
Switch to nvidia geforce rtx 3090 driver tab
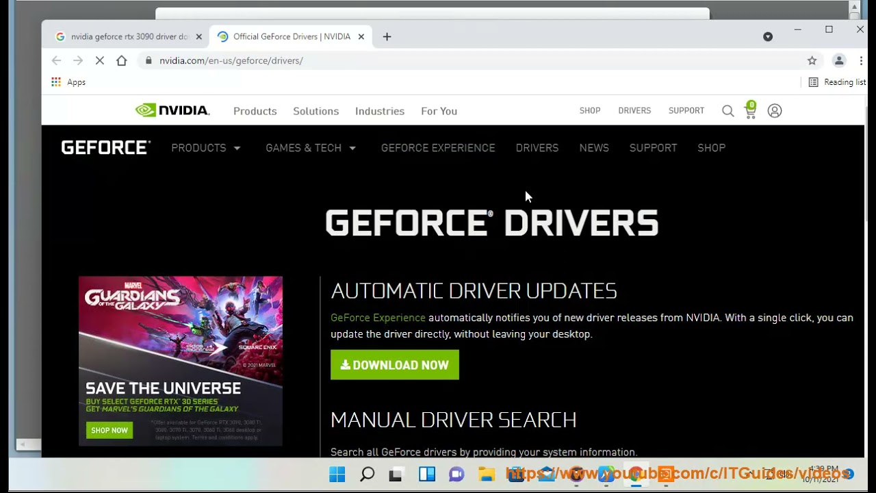click(x=127, y=37)
